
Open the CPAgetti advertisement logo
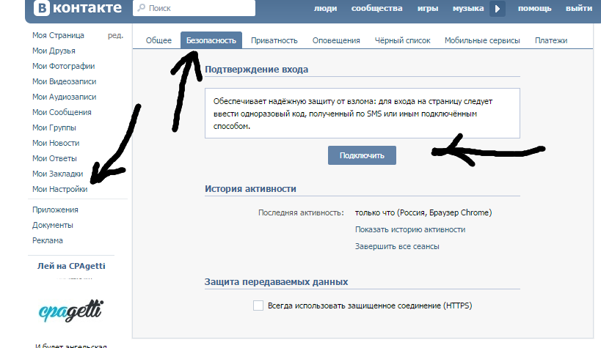pyautogui.click(x=70, y=311)
